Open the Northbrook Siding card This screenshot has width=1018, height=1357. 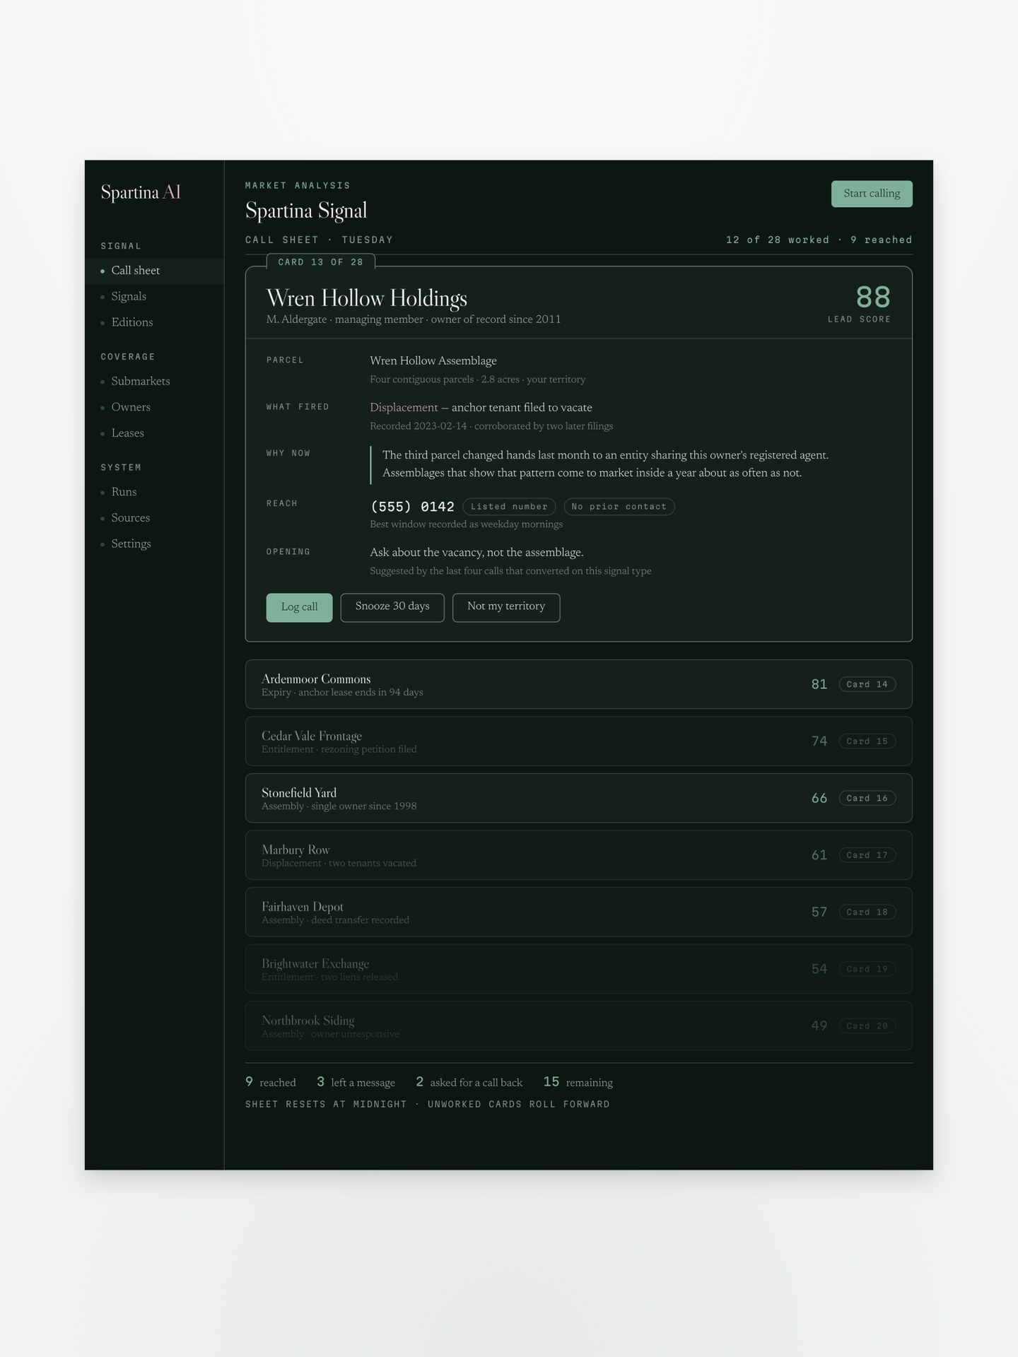point(578,1026)
